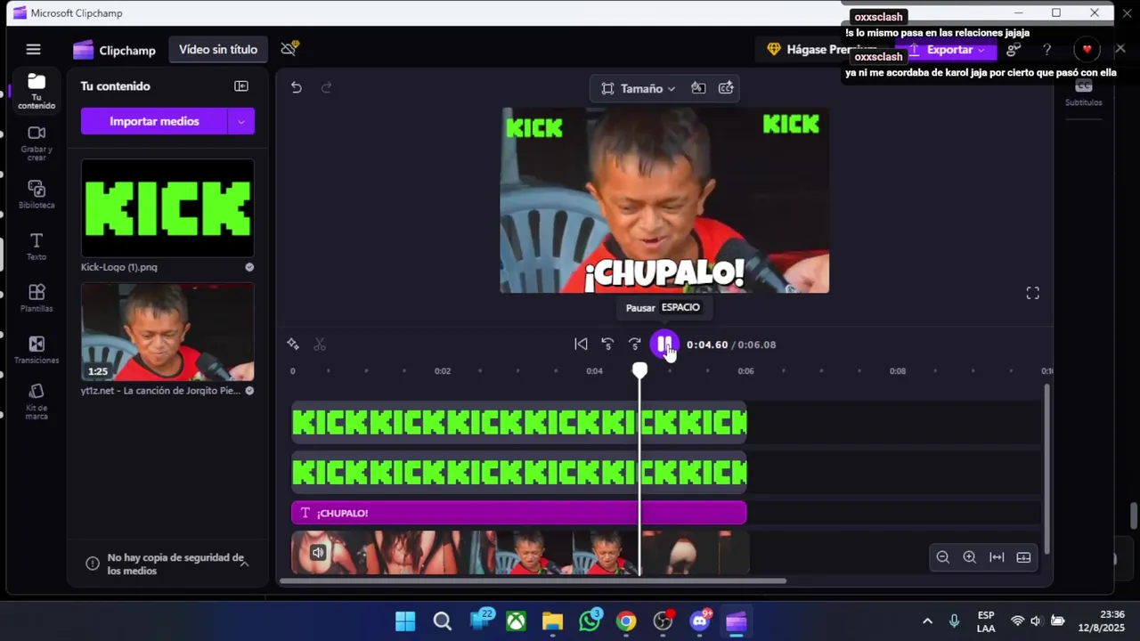Select the ¡CHUPALO! text clip
This screenshot has width=1140, height=641.
[519, 513]
